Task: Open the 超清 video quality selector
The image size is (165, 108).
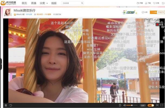Action: point(143,105)
